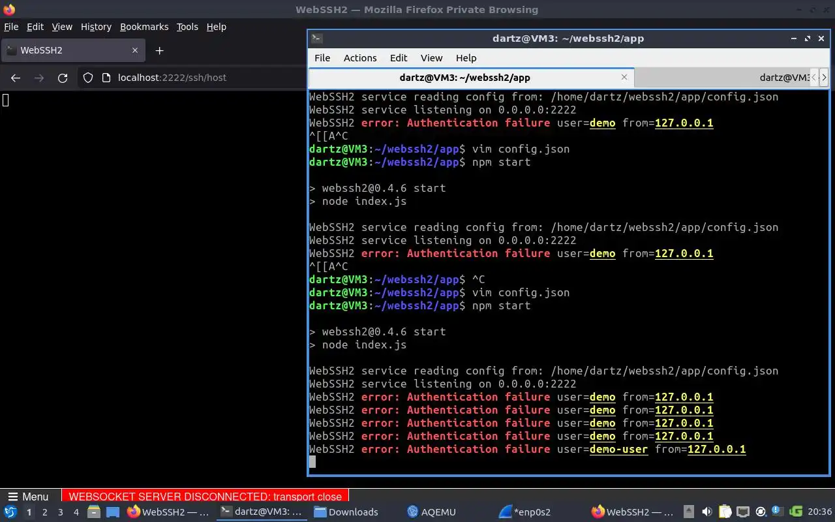Image resolution: width=835 pixels, height=522 pixels.
Task: Open the Firefox Help menu
Action: [x=216, y=27]
